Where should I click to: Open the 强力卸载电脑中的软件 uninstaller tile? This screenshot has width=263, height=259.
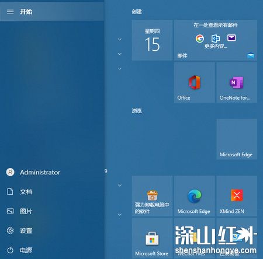tap(152, 196)
